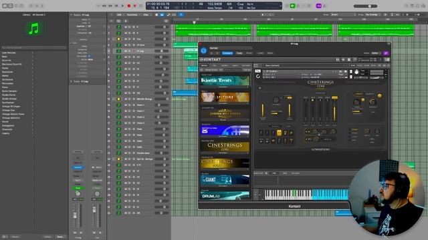Open the Snap mode dropdown set to Smart

pyautogui.click(x=342, y=15)
